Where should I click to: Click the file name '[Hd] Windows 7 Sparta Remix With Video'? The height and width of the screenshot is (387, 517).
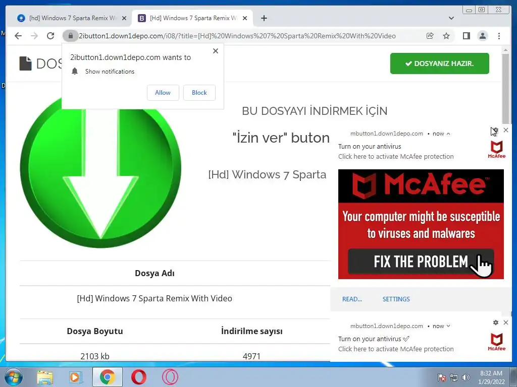tap(154, 298)
